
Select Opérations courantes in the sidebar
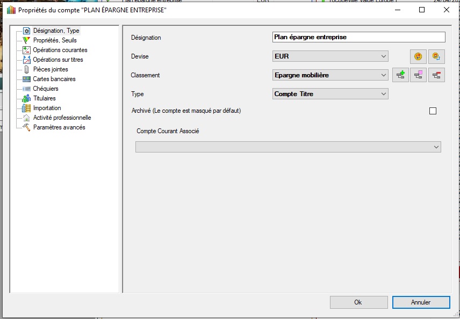[60, 50]
